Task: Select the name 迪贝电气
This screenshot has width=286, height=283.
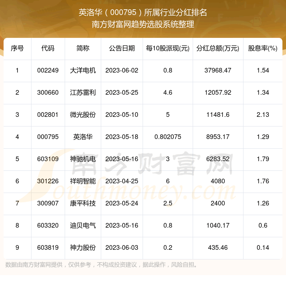Action: [83, 225]
